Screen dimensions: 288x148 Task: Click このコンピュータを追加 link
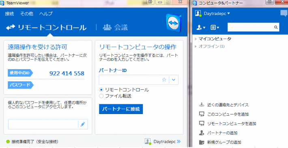[228, 114]
